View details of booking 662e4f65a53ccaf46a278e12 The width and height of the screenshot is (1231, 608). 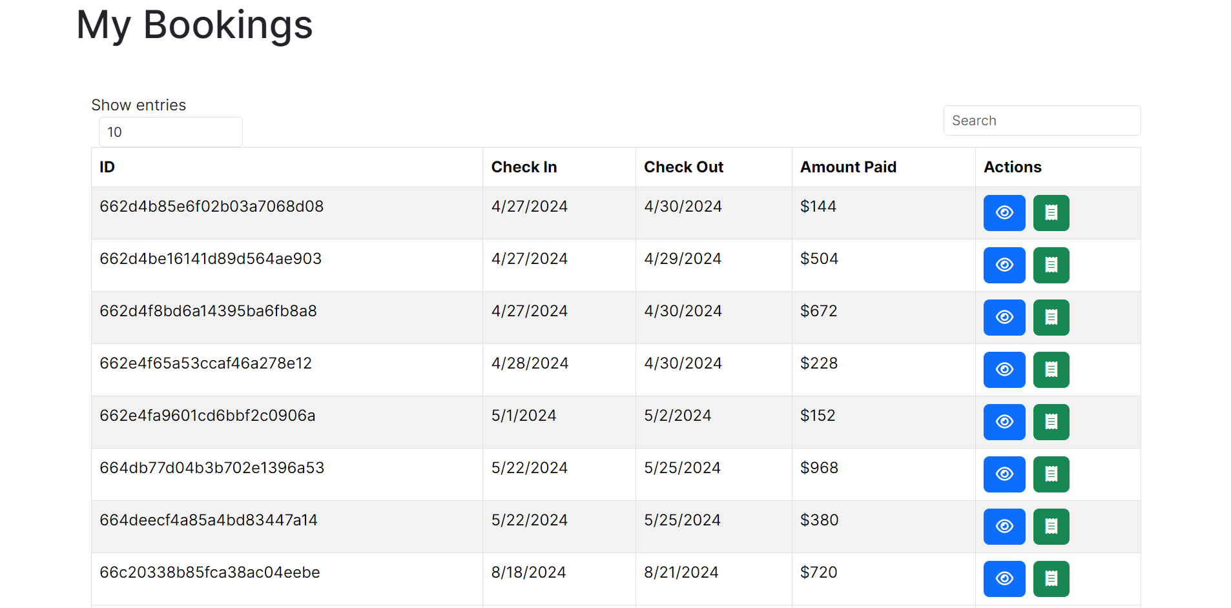(x=1004, y=370)
